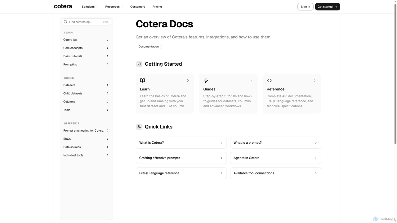Viewport: 397px width, 223px height.
Task: Open EraQL language reference quick link
Action: 181,173
